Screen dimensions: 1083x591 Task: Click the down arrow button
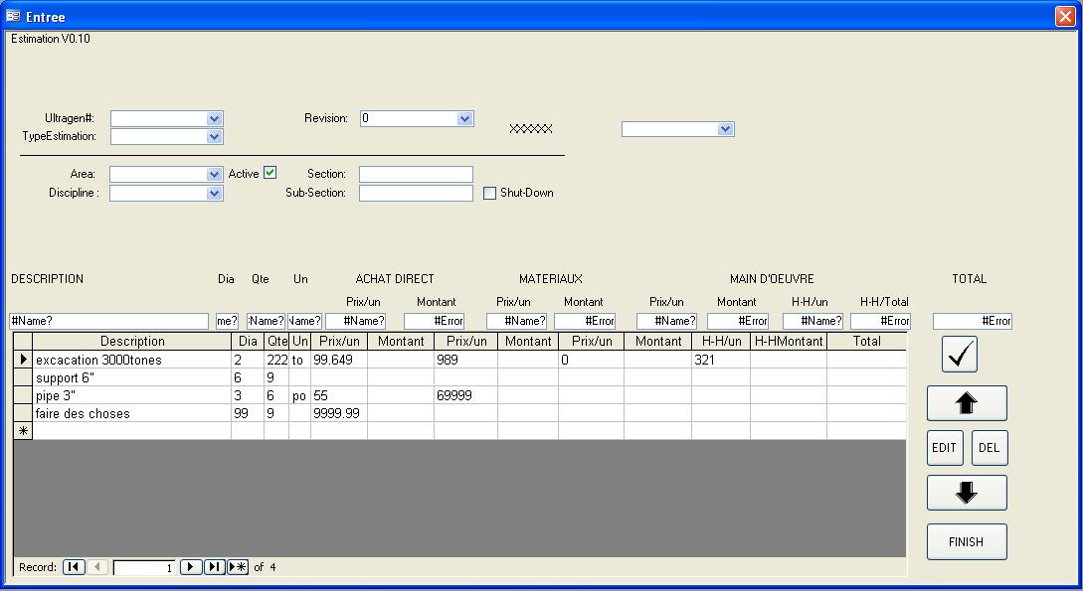967,493
